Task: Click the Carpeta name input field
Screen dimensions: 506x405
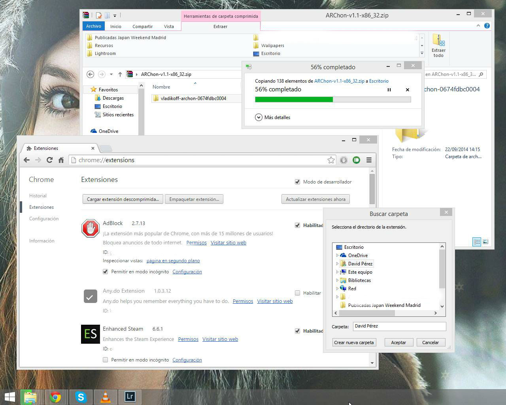Action: pyautogui.click(x=399, y=326)
